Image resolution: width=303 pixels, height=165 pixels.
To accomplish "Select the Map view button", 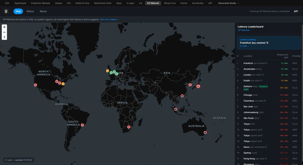I will 18,11.
